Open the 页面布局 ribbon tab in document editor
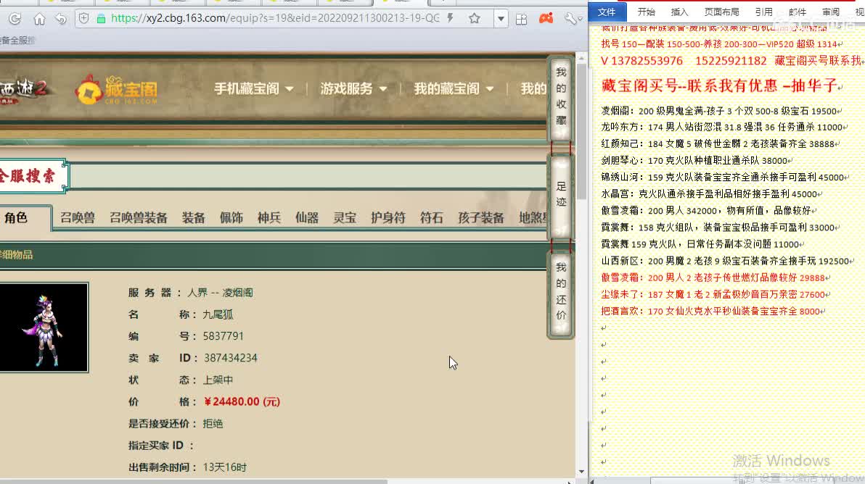This screenshot has width=865, height=484. pyautogui.click(x=721, y=12)
